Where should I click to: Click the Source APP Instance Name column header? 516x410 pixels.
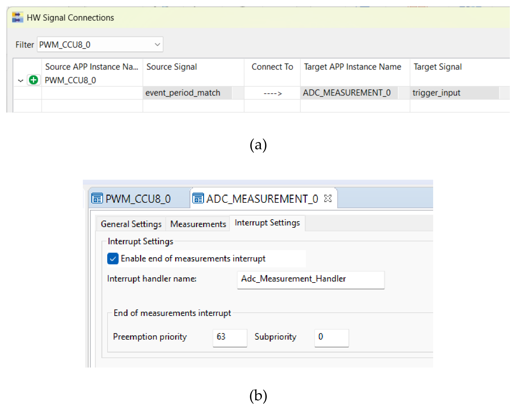(x=92, y=67)
